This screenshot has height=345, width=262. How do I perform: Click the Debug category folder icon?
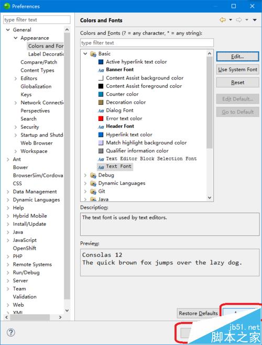pos(93,175)
